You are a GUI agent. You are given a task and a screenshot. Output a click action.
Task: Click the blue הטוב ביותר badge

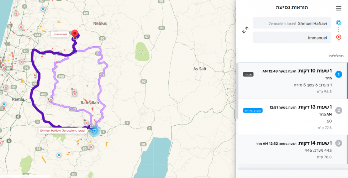(x=253, y=111)
